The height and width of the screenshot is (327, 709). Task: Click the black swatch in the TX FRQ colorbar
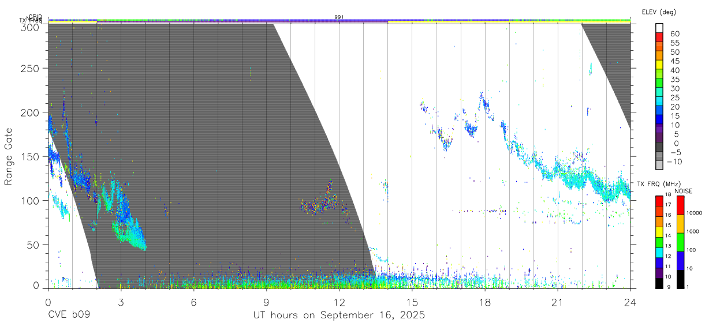pos(659,284)
